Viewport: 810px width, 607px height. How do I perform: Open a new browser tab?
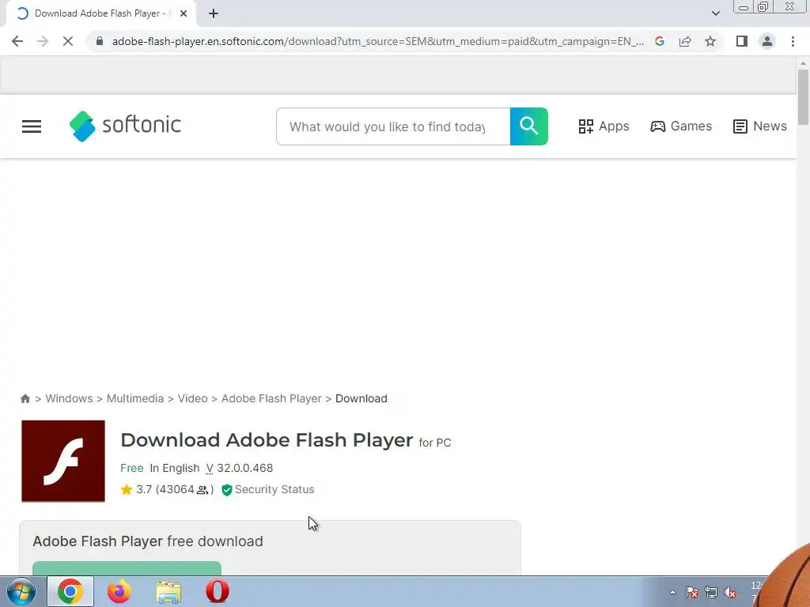coord(214,13)
